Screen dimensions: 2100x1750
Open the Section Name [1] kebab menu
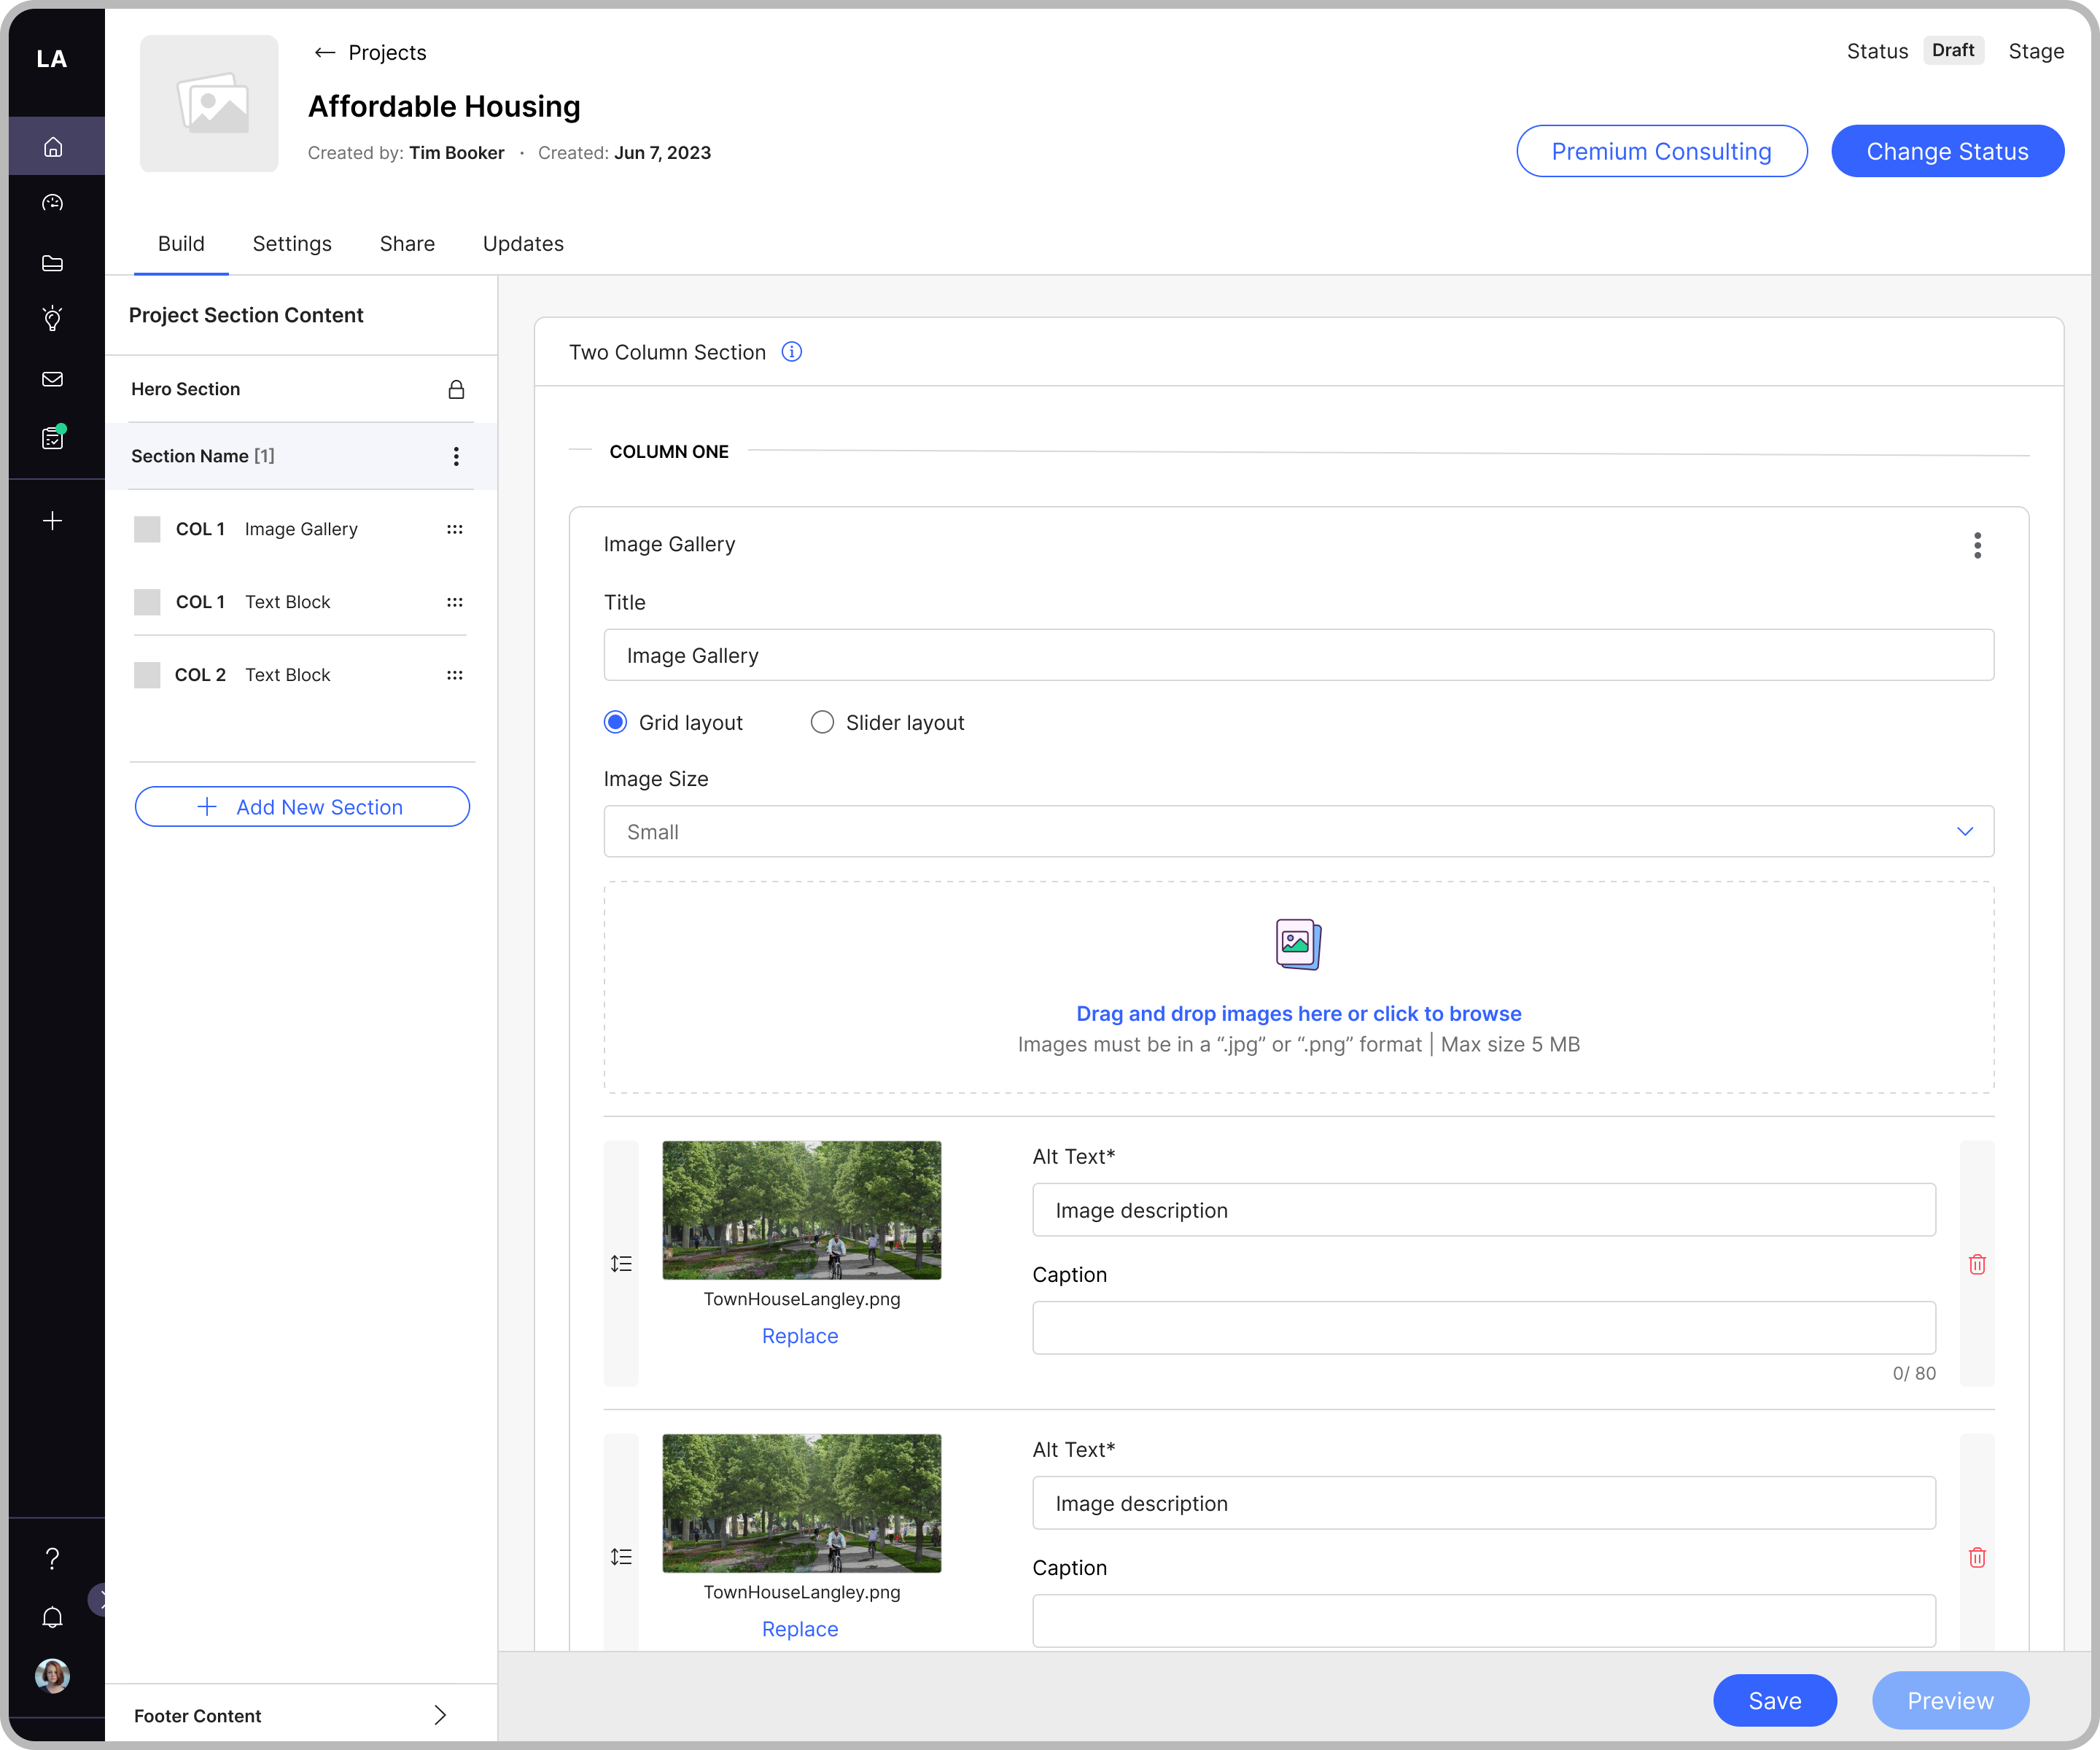456,456
